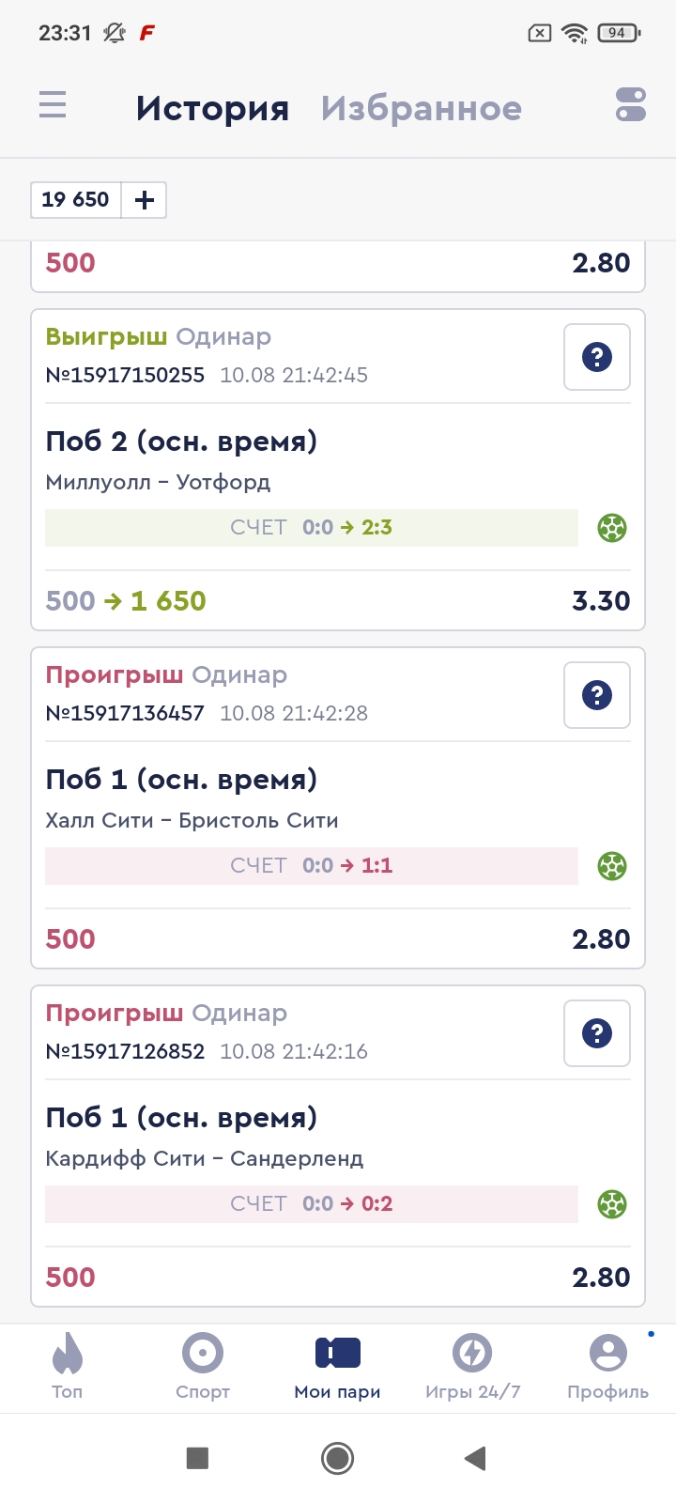
Task: Open the hamburger menu
Action: (53, 104)
